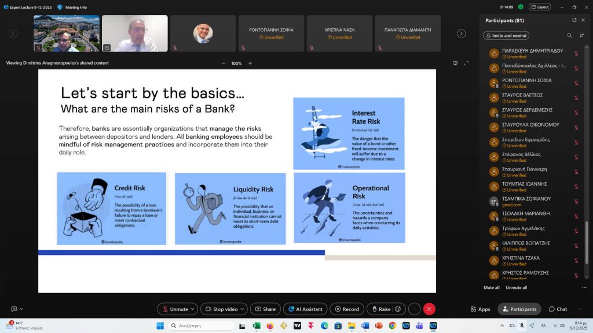Zoom in on shared content with plus control
Screen dimensions: 593x333
[x=250, y=63]
